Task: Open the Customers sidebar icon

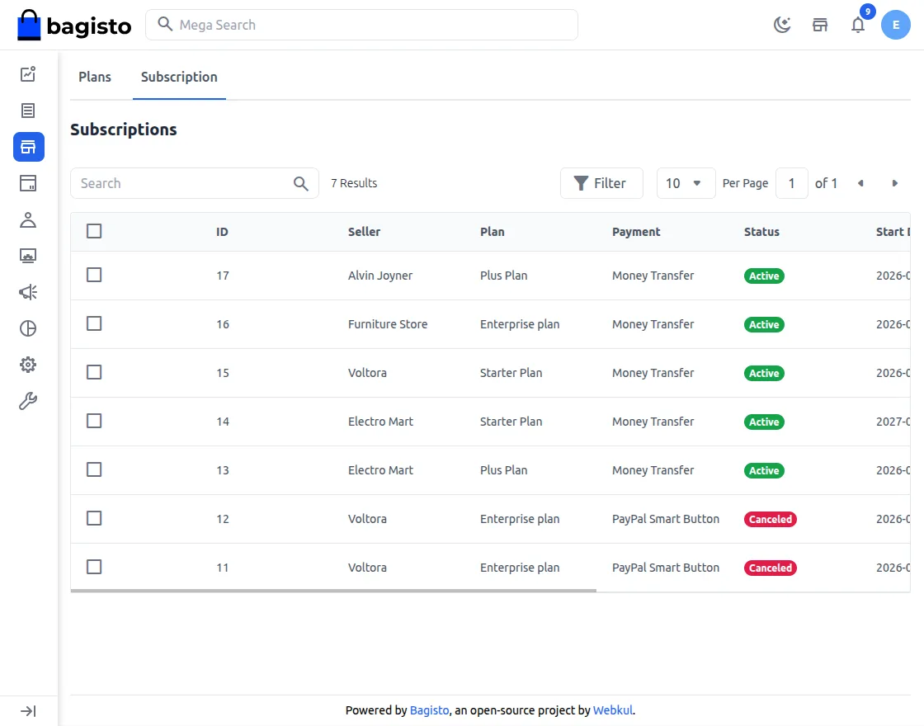Action: tap(28, 219)
